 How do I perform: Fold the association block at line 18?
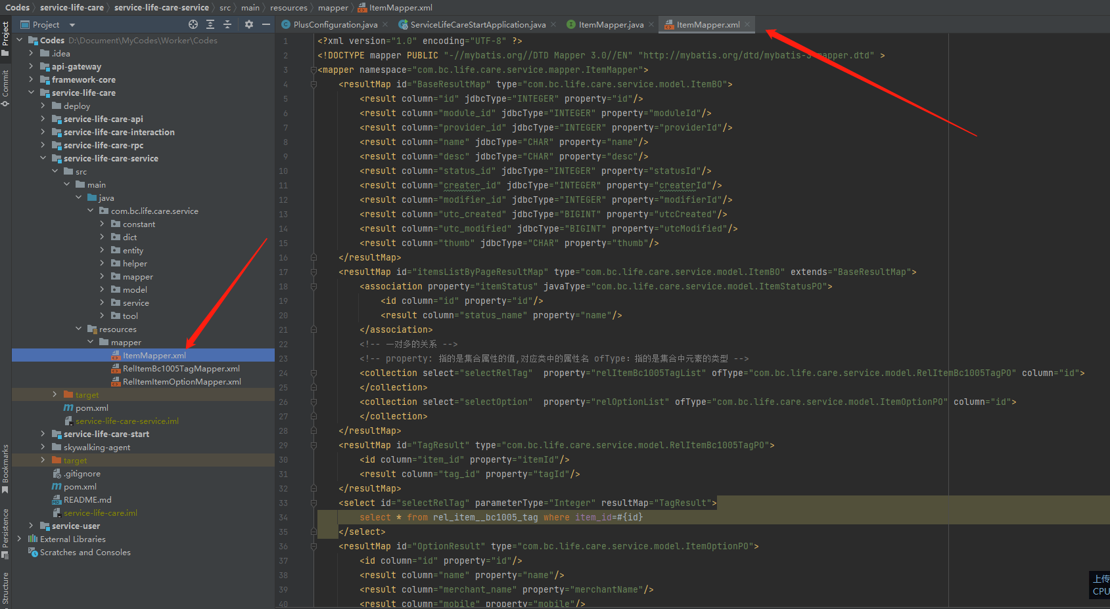pyautogui.click(x=313, y=286)
